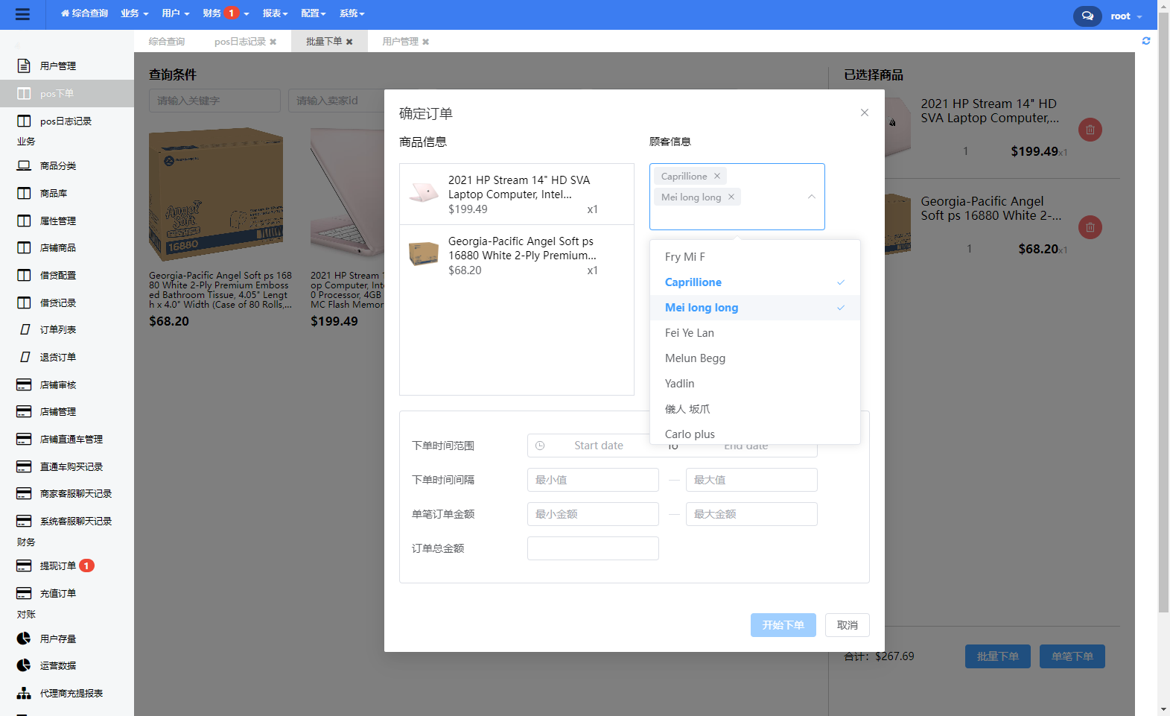The width and height of the screenshot is (1170, 716).
Task: Click the 最大金额 input field
Action: click(751, 514)
